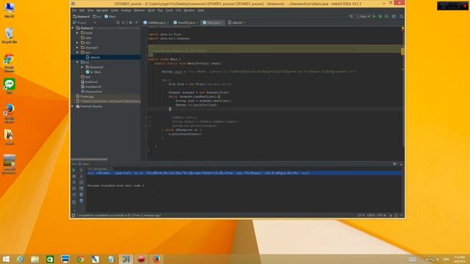Expand the build folder
This screenshot has width=470, height=264.
click(77, 33)
